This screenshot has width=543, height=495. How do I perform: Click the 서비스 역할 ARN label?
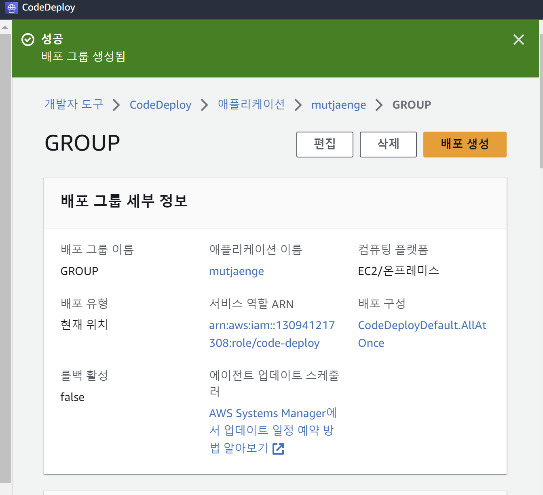tap(251, 304)
